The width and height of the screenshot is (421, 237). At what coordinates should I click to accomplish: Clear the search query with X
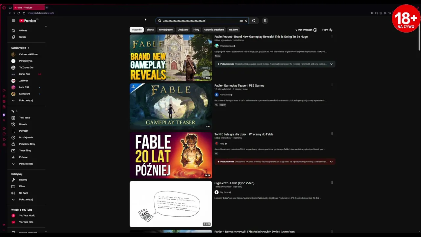246,21
